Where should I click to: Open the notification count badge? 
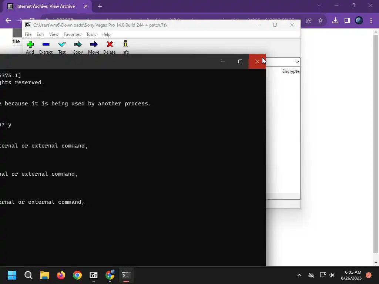369,275
